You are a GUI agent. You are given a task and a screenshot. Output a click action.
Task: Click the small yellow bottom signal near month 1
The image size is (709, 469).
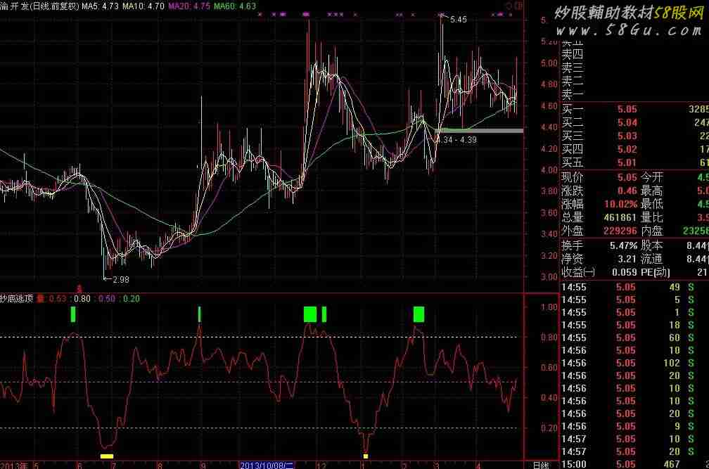(x=366, y=456)
